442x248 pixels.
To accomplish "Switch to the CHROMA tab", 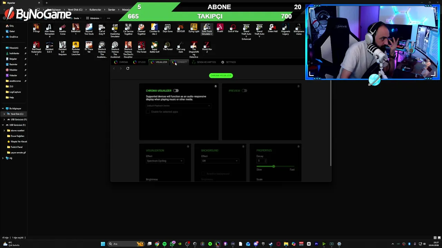I will point(121,62).
